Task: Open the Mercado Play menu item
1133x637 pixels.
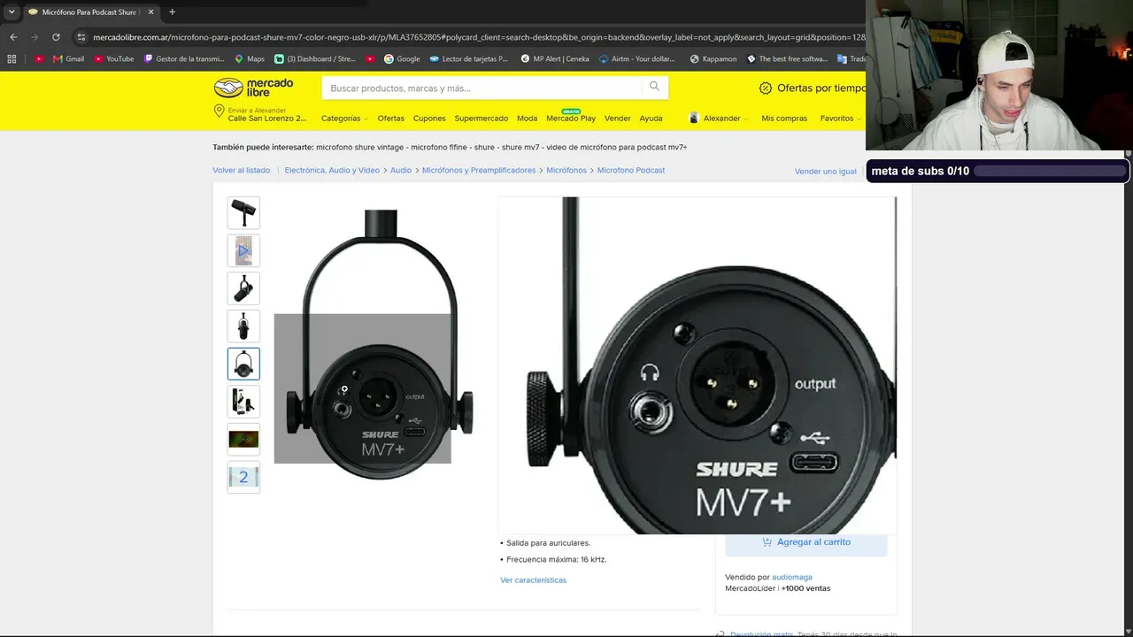Action: pos(571,118)
